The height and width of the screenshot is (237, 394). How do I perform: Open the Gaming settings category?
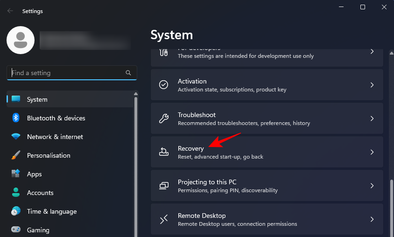pos(38,230)
